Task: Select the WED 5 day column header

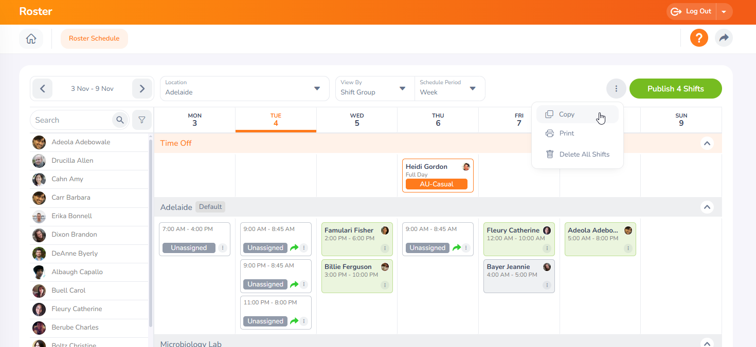Action: coord(357,120)
